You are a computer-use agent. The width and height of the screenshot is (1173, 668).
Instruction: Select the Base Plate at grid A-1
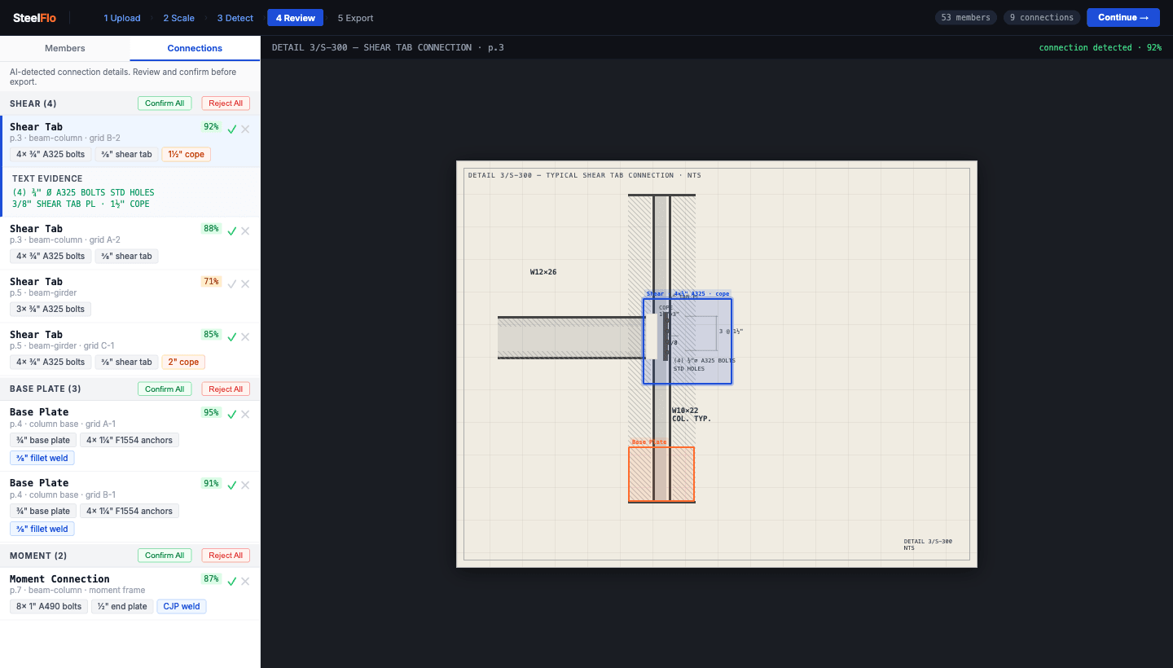[130, 436]
